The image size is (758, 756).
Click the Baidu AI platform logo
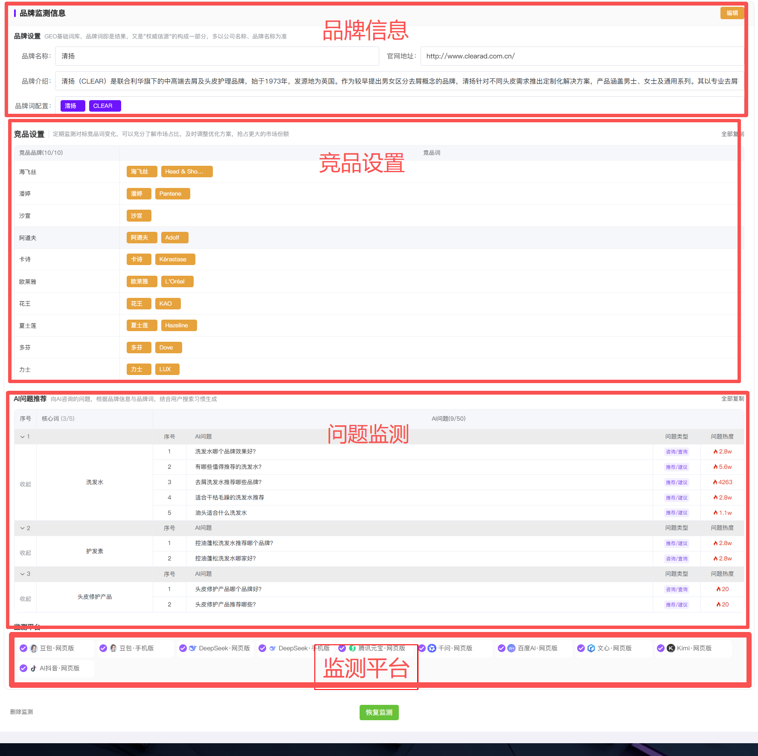point(511,648)
